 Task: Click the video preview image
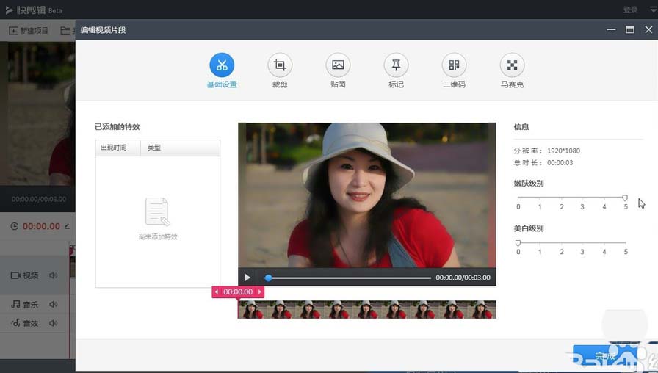coord(366,195)
